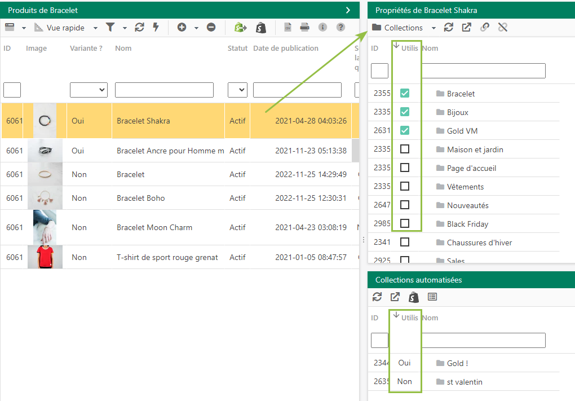Uncheck the Bracelet collection checkbox
The image size is (575, 401).
coord(405,93)
